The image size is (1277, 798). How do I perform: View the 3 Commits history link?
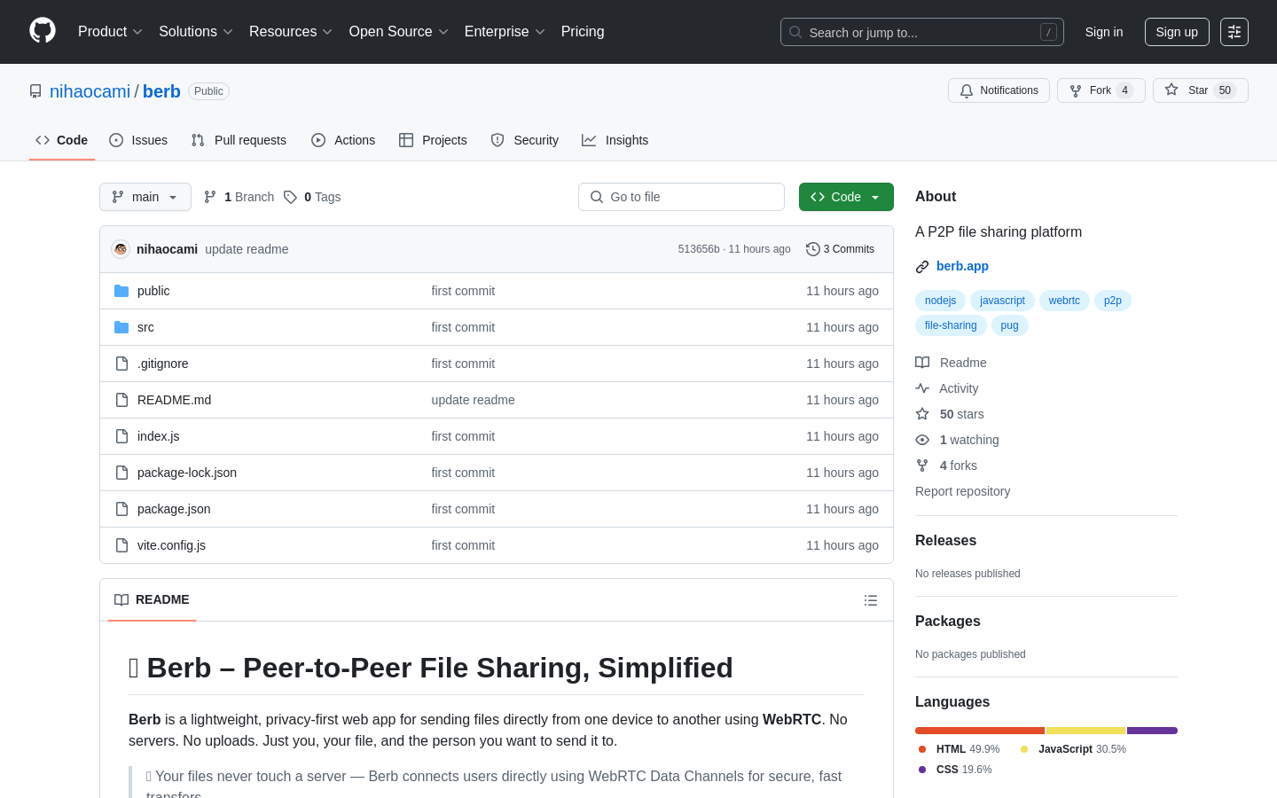840,249
